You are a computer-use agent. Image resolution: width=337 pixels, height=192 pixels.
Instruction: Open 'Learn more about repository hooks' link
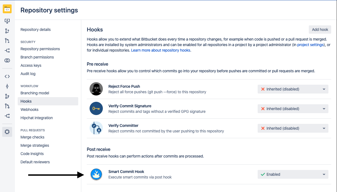161,50
